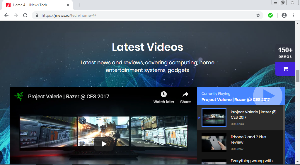Screen dimensions: 300x165
Task: Open the Project Valerie video title link
Action: (69, 96)
